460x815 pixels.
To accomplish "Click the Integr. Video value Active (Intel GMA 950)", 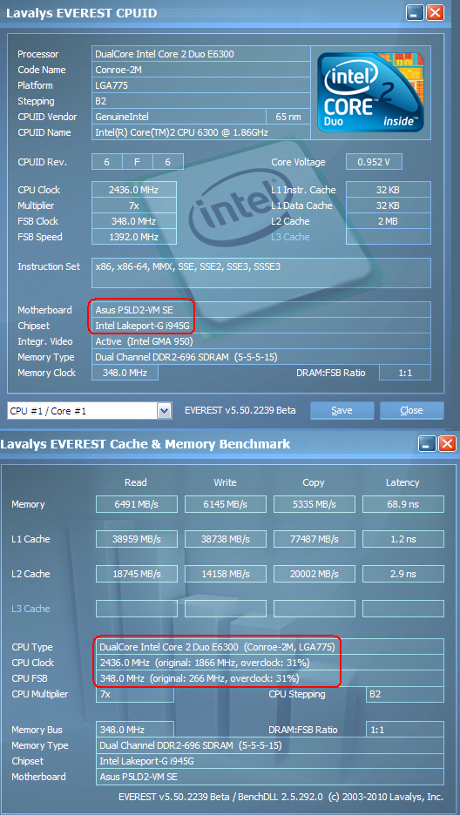I will point(260,341).
